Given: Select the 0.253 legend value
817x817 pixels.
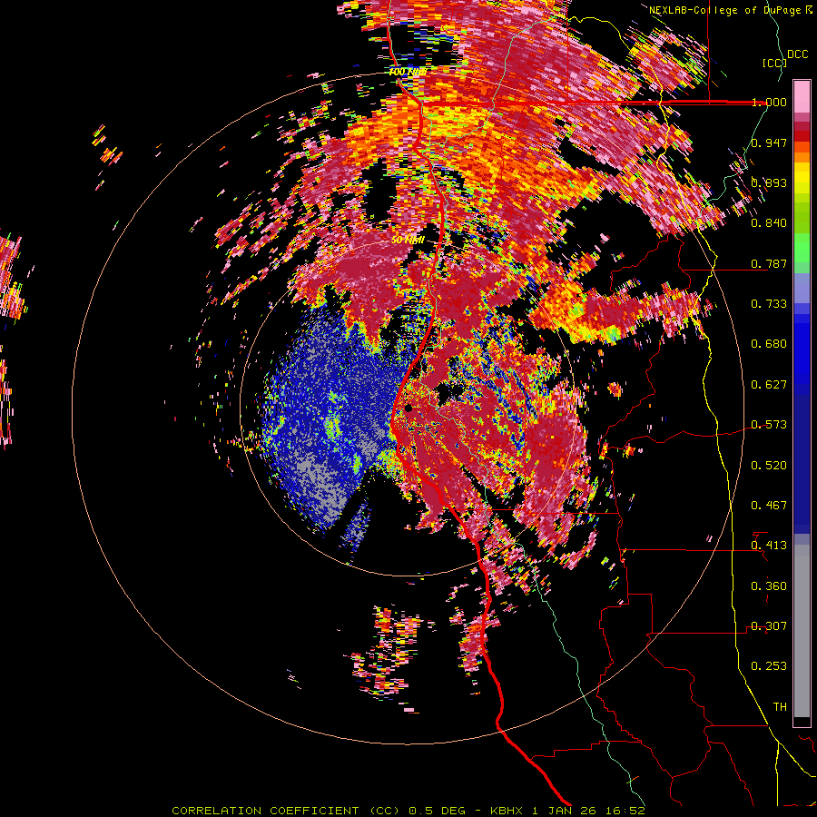Looking at the screenshot, I should [769, 666].
